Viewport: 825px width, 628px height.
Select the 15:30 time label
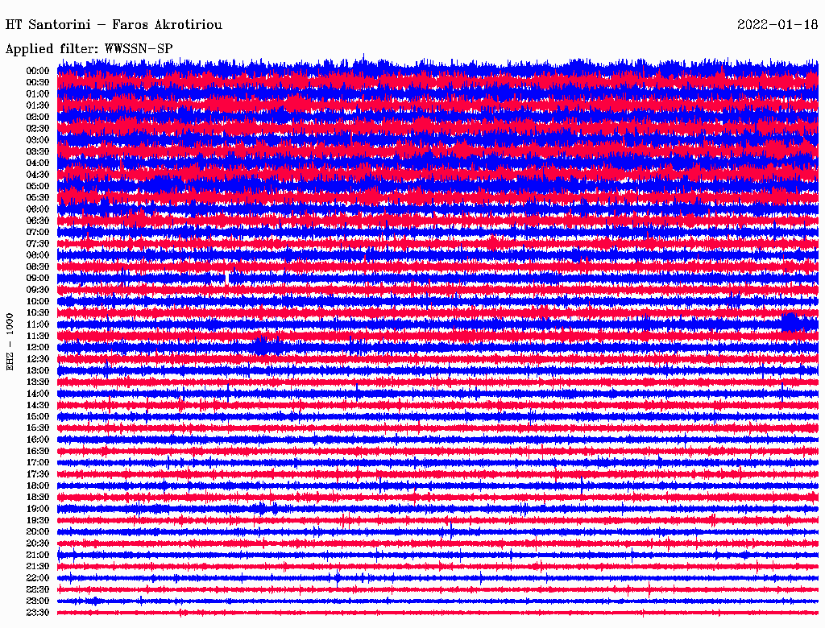38,428
